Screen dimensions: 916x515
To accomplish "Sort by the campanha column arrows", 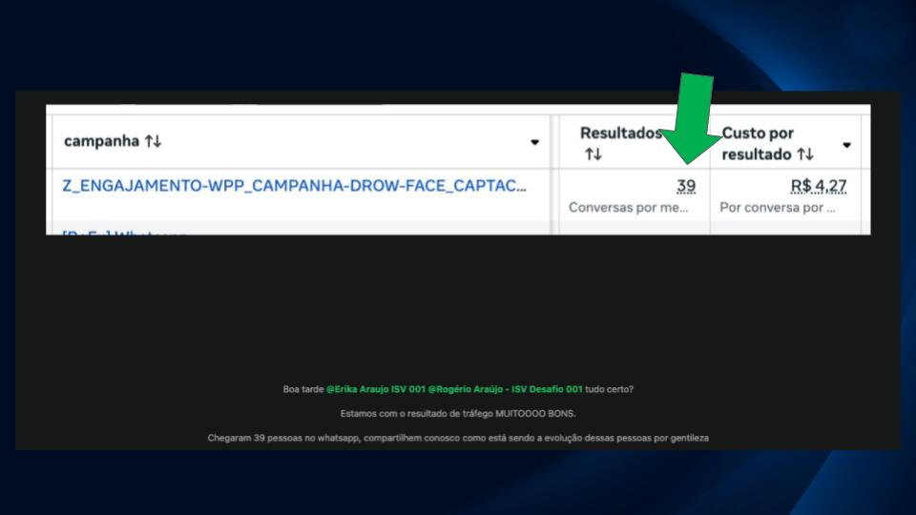I will [153, 141].
